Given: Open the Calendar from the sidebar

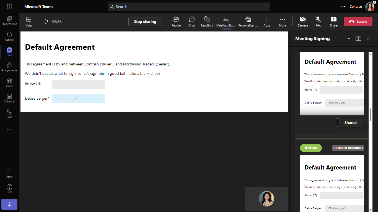Looking at the screenshot, I should 9,98.
